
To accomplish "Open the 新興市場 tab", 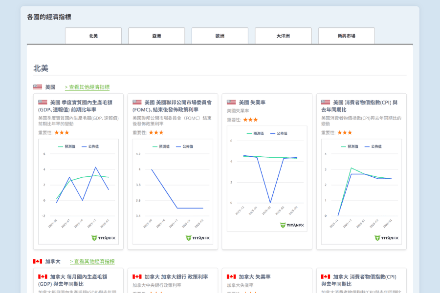I will (x=346, y=36).
